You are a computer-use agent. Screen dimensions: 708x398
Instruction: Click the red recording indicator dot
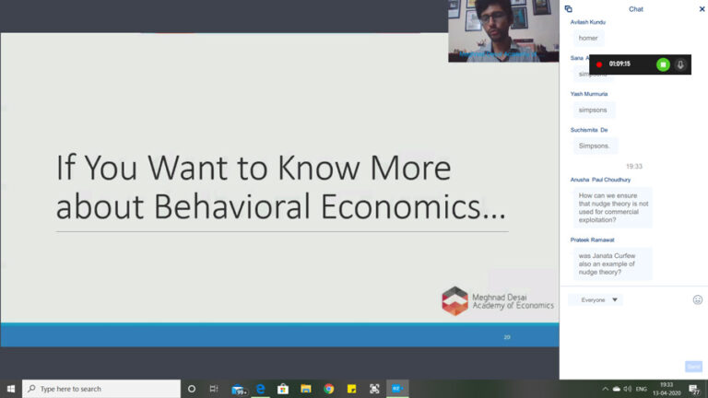click(x=598, y=64)
